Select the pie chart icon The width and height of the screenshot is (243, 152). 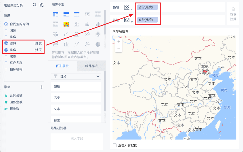pyautogui.click(x=98, y=44)
